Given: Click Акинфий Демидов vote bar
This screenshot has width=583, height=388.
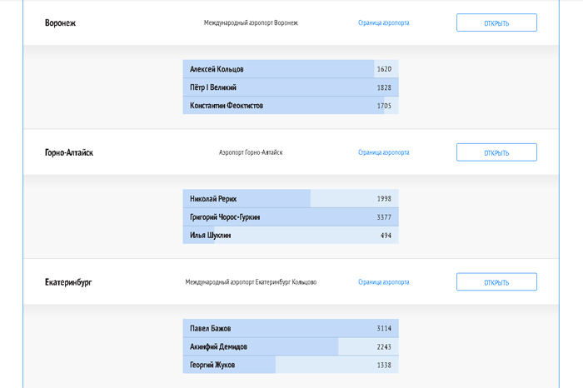Looking at the screenshot, I should tap(290, 346).
